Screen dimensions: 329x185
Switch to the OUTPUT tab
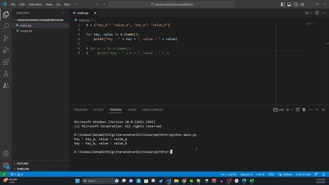[x=98, y=109]
